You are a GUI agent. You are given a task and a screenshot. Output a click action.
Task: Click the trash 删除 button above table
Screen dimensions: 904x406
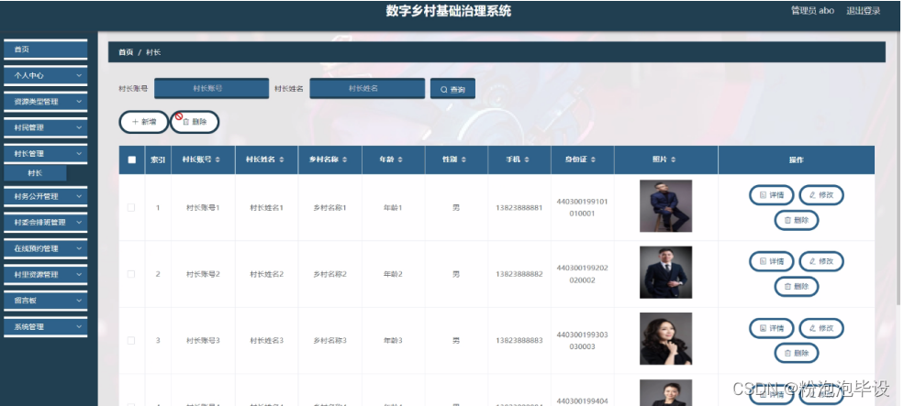(195, 121)
